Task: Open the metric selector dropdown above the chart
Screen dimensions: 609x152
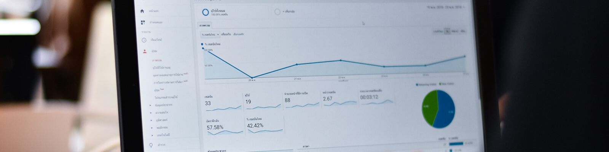Action: point(210,35)
